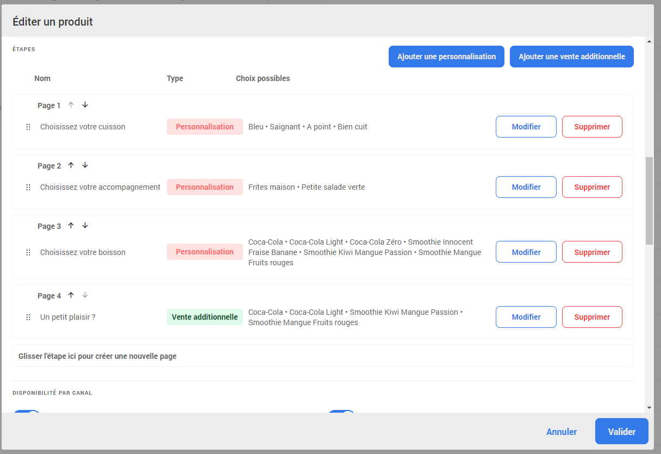Delete the Choisissez votre cuisson step
Screen dimensions: 661x454
click(591, 127)
